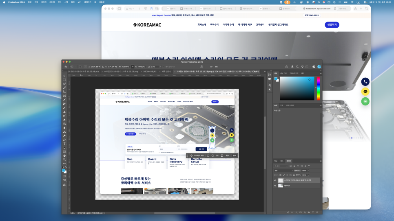Click the Photoshop search magnifier icon
The width and height of the screenshot is (394, 221).
click(x=297, y=67)
